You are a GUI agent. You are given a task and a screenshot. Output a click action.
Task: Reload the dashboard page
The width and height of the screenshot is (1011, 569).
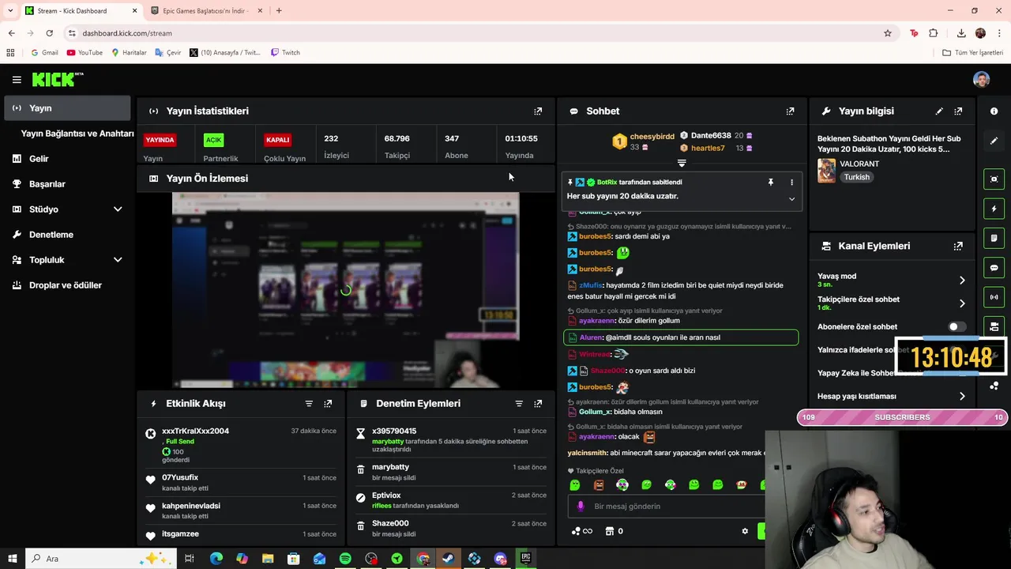[x=49, y=33]
